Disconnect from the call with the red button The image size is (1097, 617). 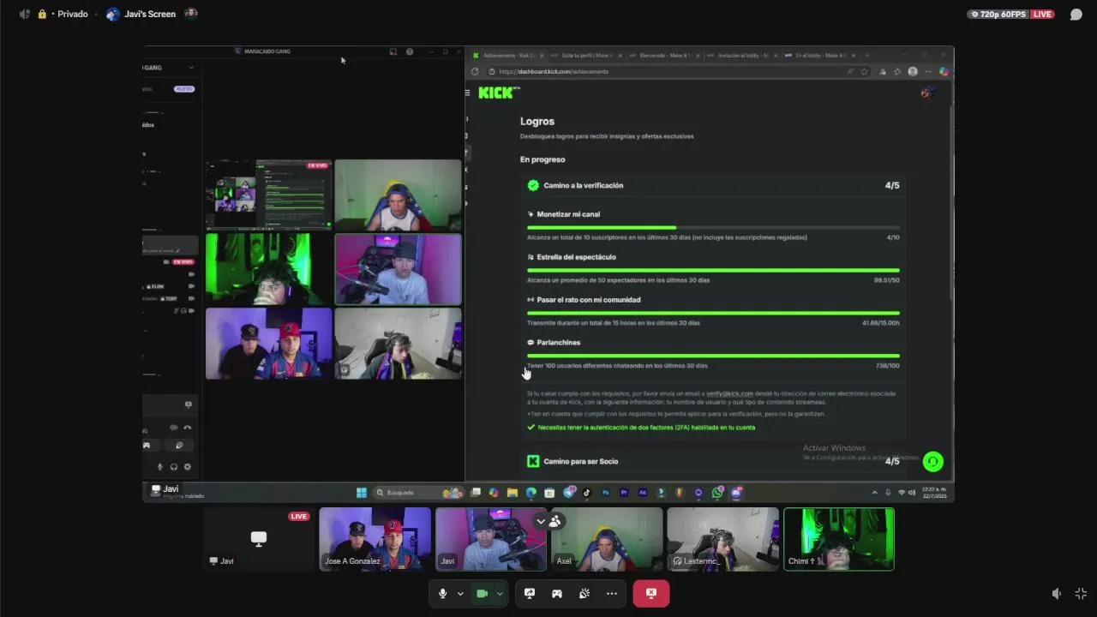(x=651, y=593)
